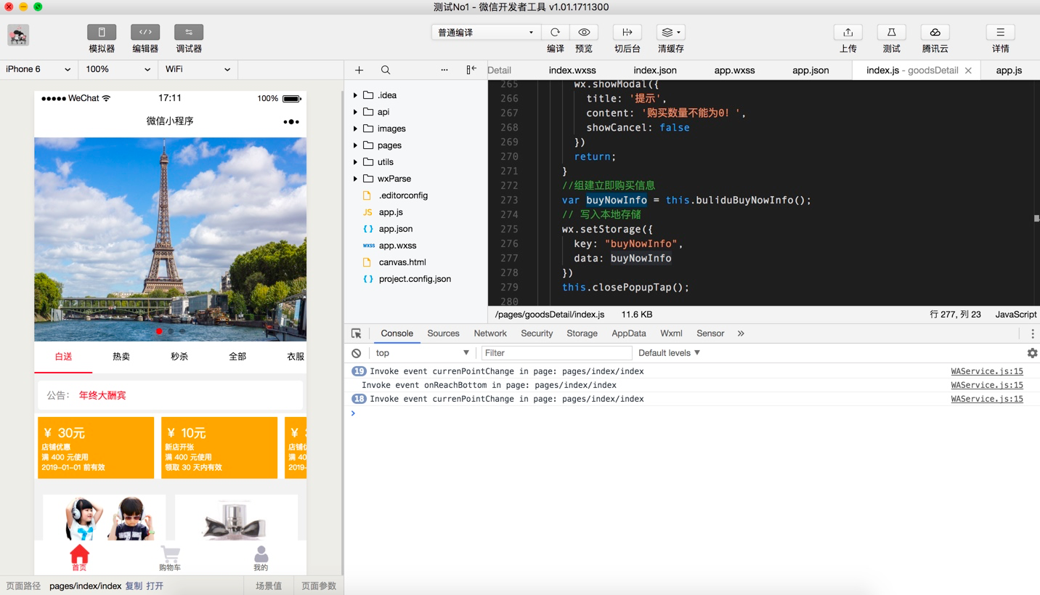Click the test flask icon (测试)

coord(891,33)
